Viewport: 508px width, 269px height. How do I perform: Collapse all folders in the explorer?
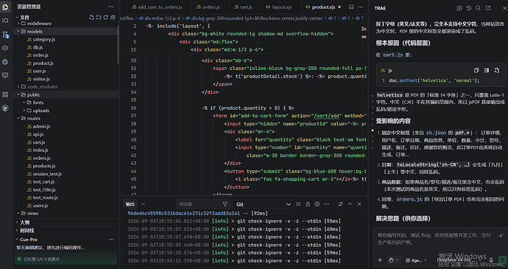(x=113, y=17)
